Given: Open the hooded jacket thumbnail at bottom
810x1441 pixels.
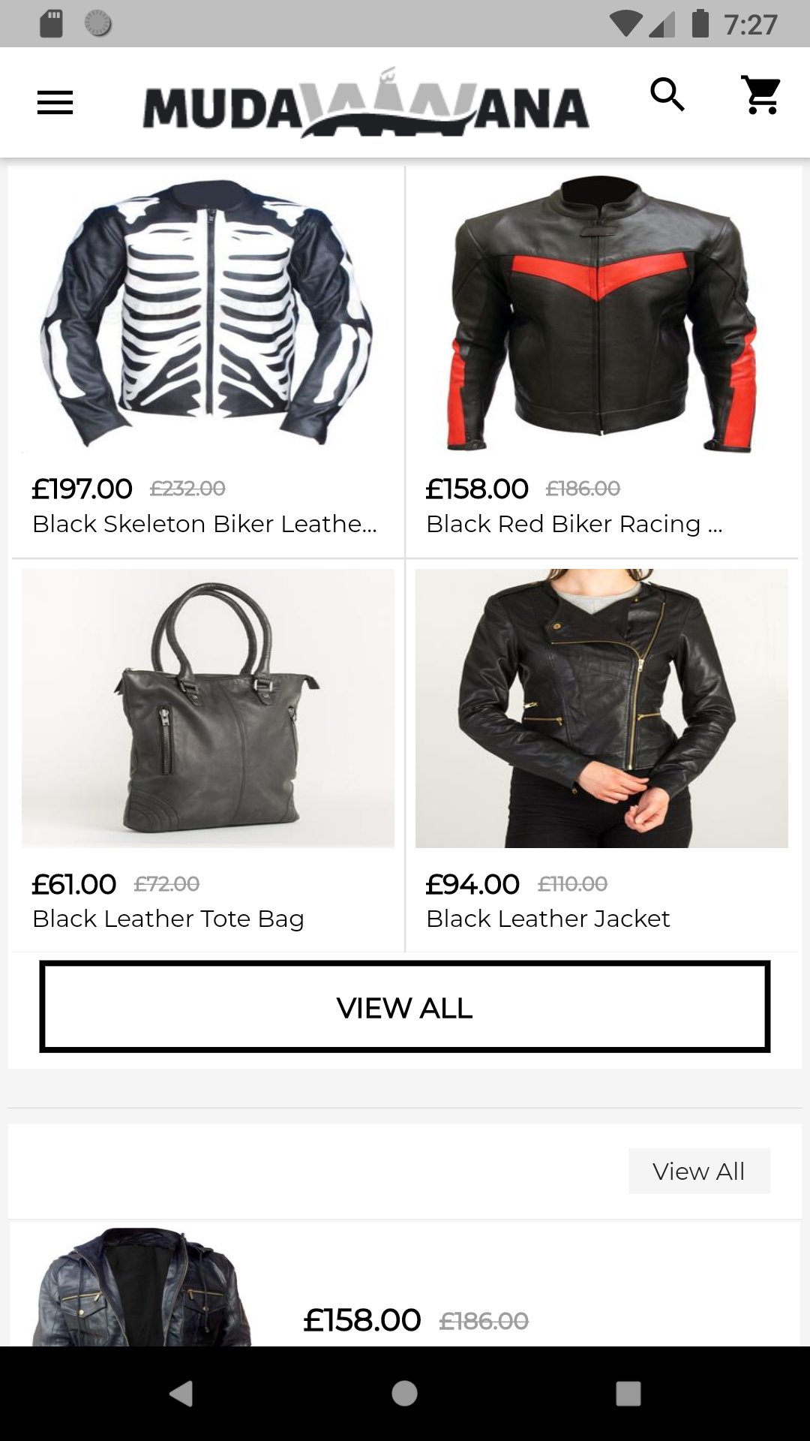Looking at the screenshot, I should 142,1286.
